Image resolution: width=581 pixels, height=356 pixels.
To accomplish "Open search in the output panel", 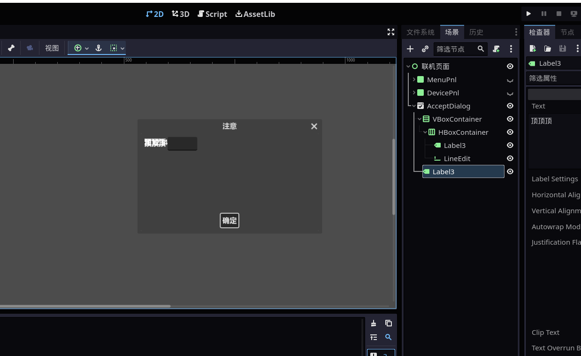I will click(389, 337).
